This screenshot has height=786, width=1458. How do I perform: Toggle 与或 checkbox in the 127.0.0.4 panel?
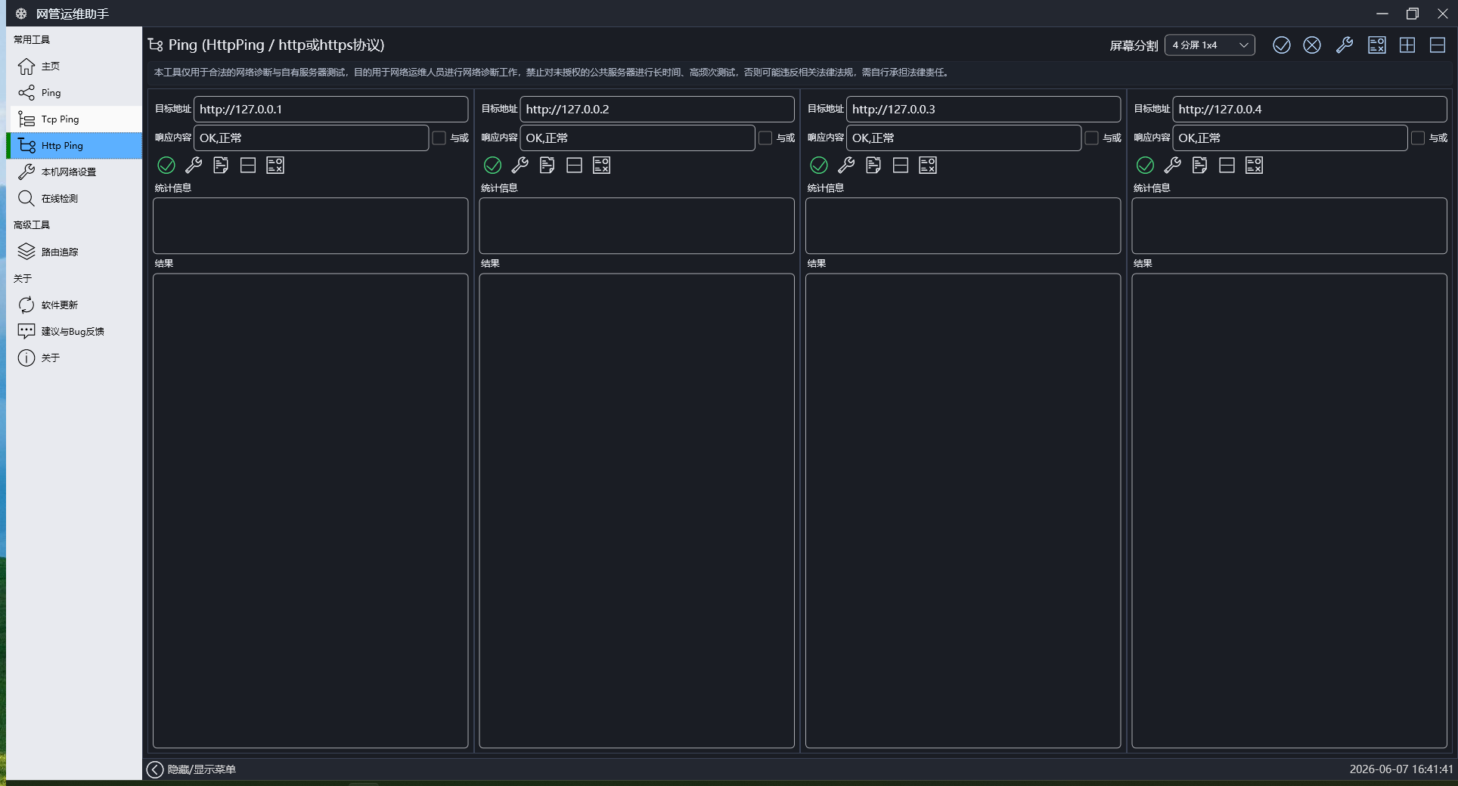click(x=1418, y=138)
